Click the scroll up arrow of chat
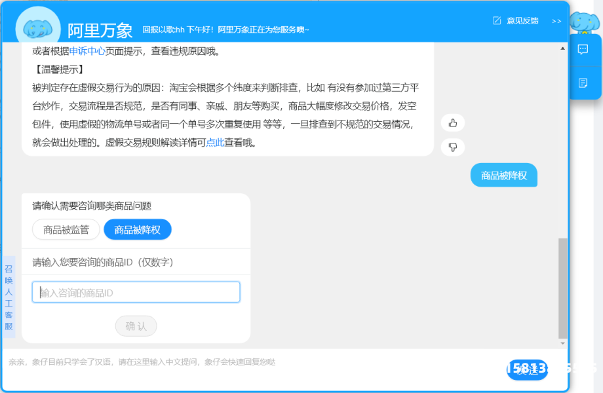The height and width of the screenshot is (393, 603). click(562, 48)
